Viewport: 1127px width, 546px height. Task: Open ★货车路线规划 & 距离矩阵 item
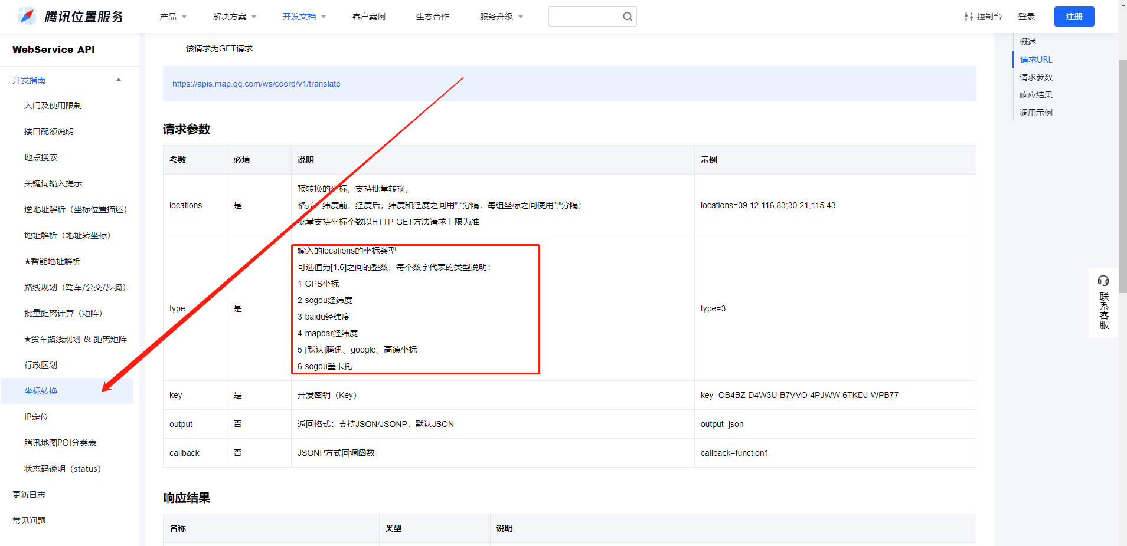76,339
